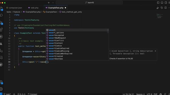Go forward with the navigation arrow
Image resolution: width=170 pixels, height=95 pixels.
(x=53, y=3)
